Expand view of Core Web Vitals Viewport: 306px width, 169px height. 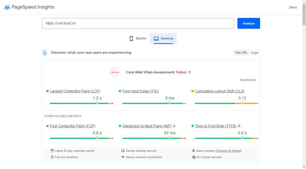tap(248, 80)
